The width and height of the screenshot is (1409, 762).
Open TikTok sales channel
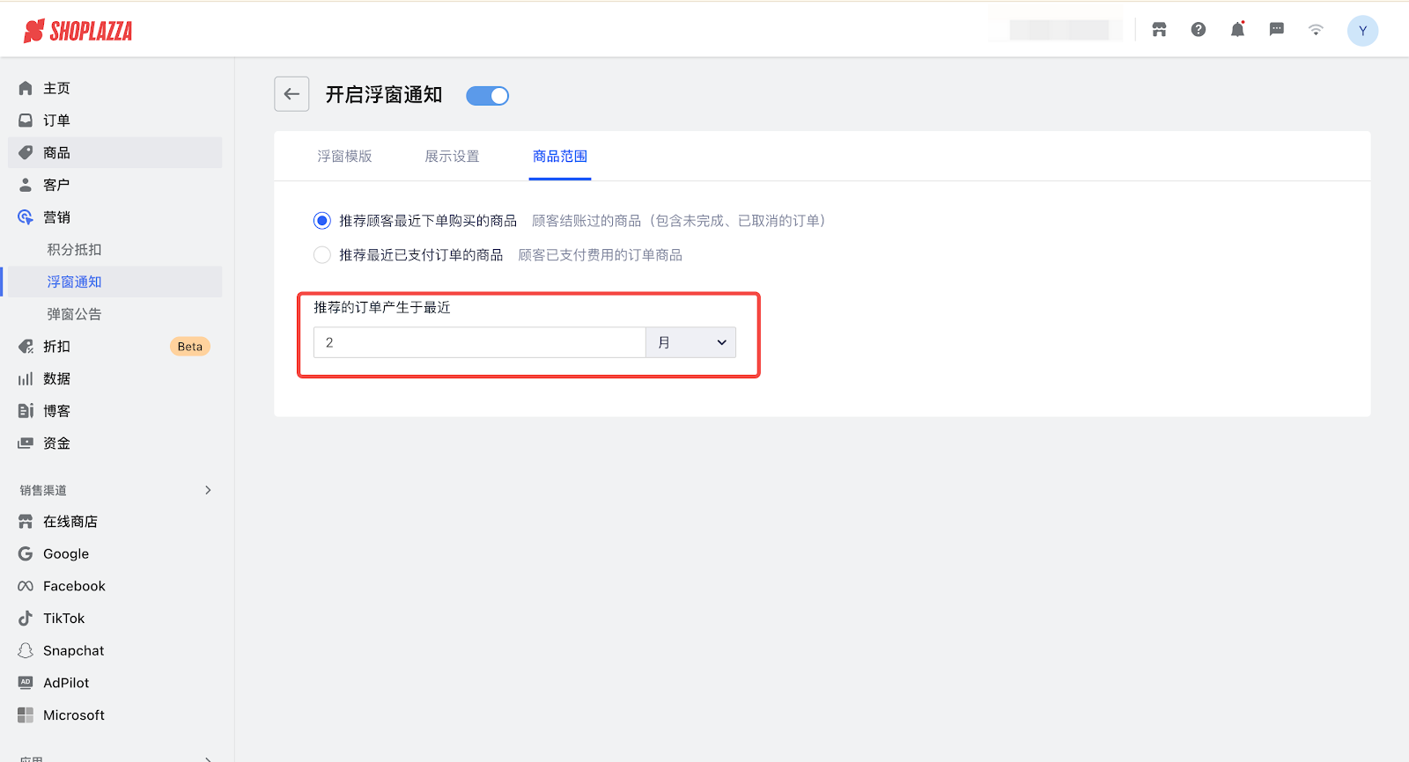63,619
